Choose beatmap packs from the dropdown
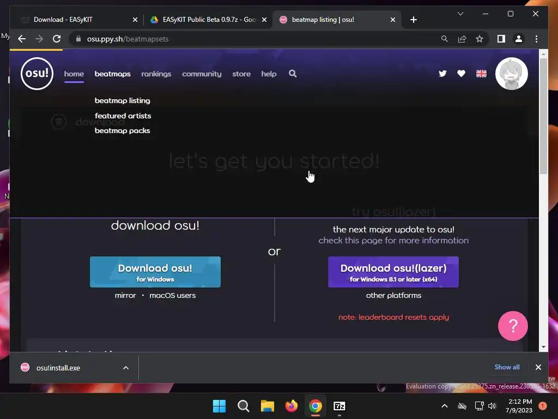Image resolution: width=558 pixels, height=419 pixels. [123, 131]
